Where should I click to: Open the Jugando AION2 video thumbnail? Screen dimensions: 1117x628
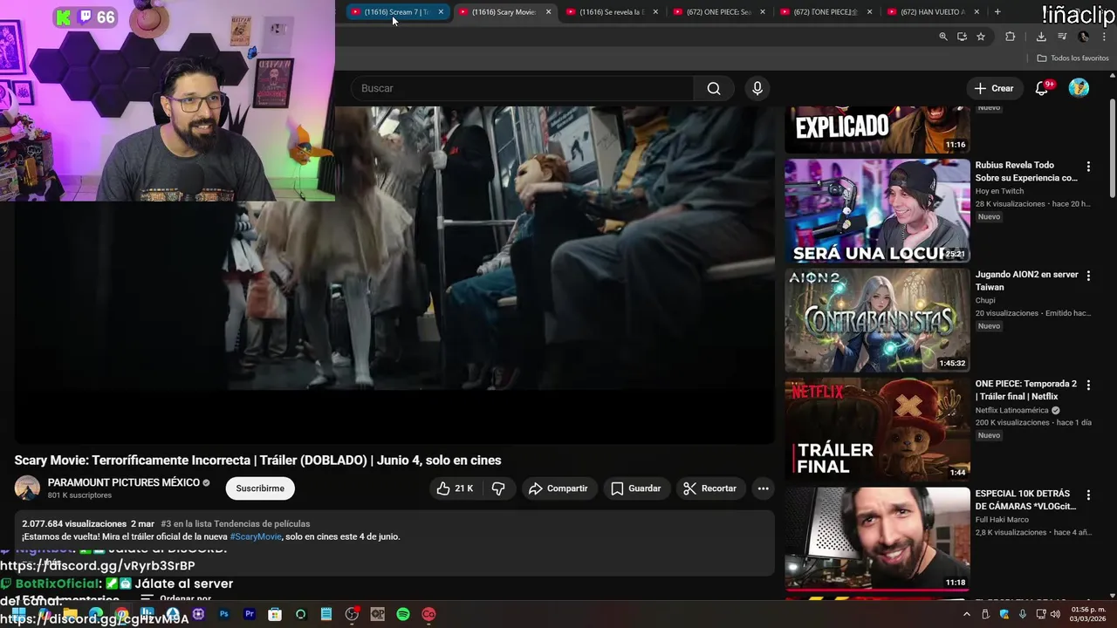click(877, 320)
